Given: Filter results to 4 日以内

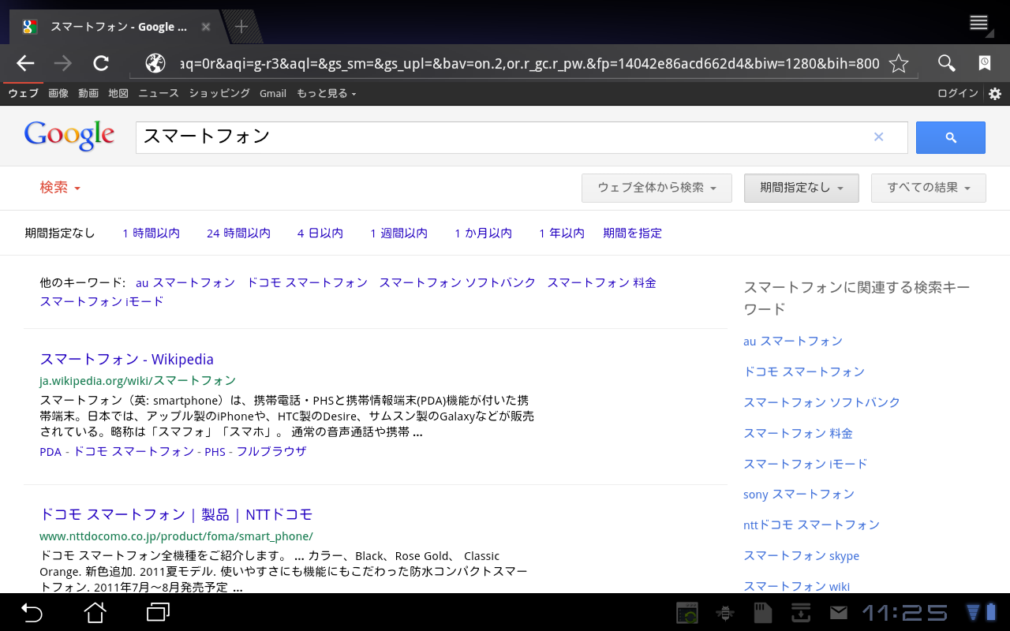Looking at the screenshot, I should 320,233.
